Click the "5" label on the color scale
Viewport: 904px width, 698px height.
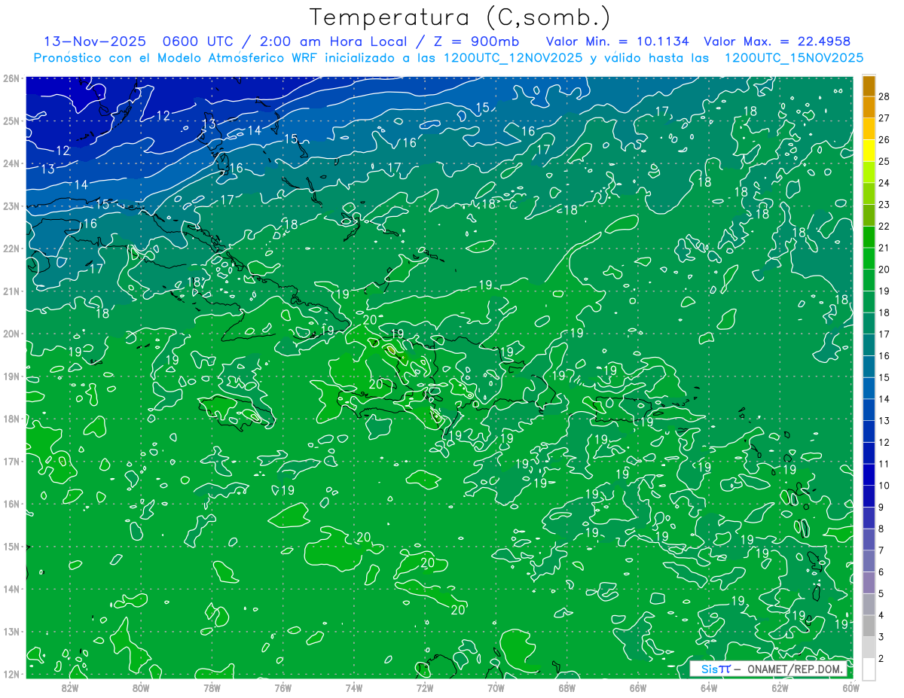881,593
